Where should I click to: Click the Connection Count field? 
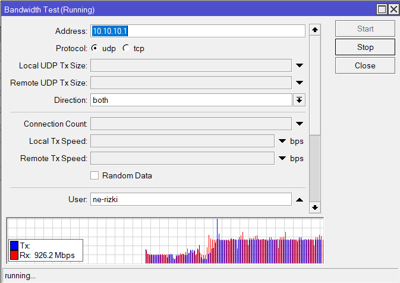coord(191,124)
